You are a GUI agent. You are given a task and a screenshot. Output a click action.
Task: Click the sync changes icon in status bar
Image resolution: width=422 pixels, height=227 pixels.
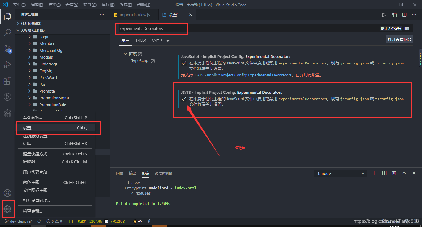pos(39,221)
